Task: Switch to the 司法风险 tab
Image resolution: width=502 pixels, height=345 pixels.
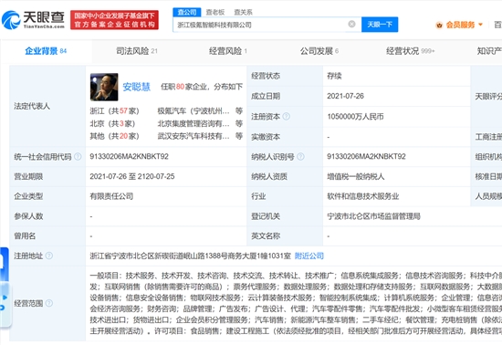Action: click(137, 51)
